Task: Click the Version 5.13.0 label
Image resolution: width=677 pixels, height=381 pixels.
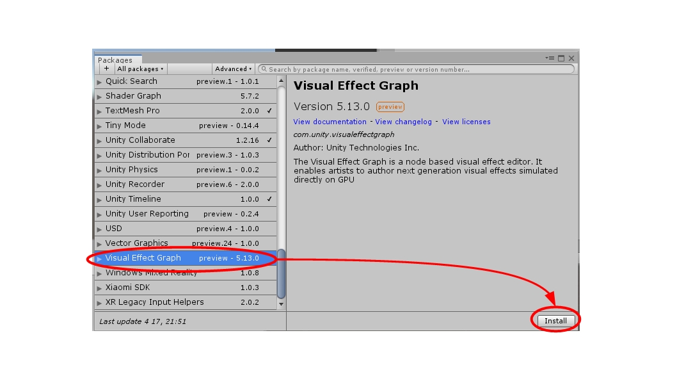Action: [331, 107]
